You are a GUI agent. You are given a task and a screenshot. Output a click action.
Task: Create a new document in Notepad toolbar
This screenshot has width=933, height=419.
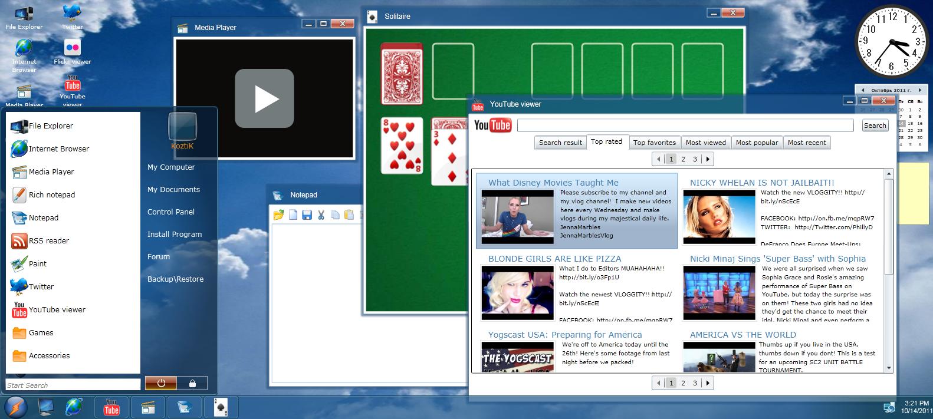click(293, 215)
